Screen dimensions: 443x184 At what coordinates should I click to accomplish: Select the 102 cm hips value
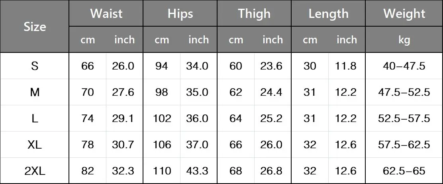click(162, 118)
